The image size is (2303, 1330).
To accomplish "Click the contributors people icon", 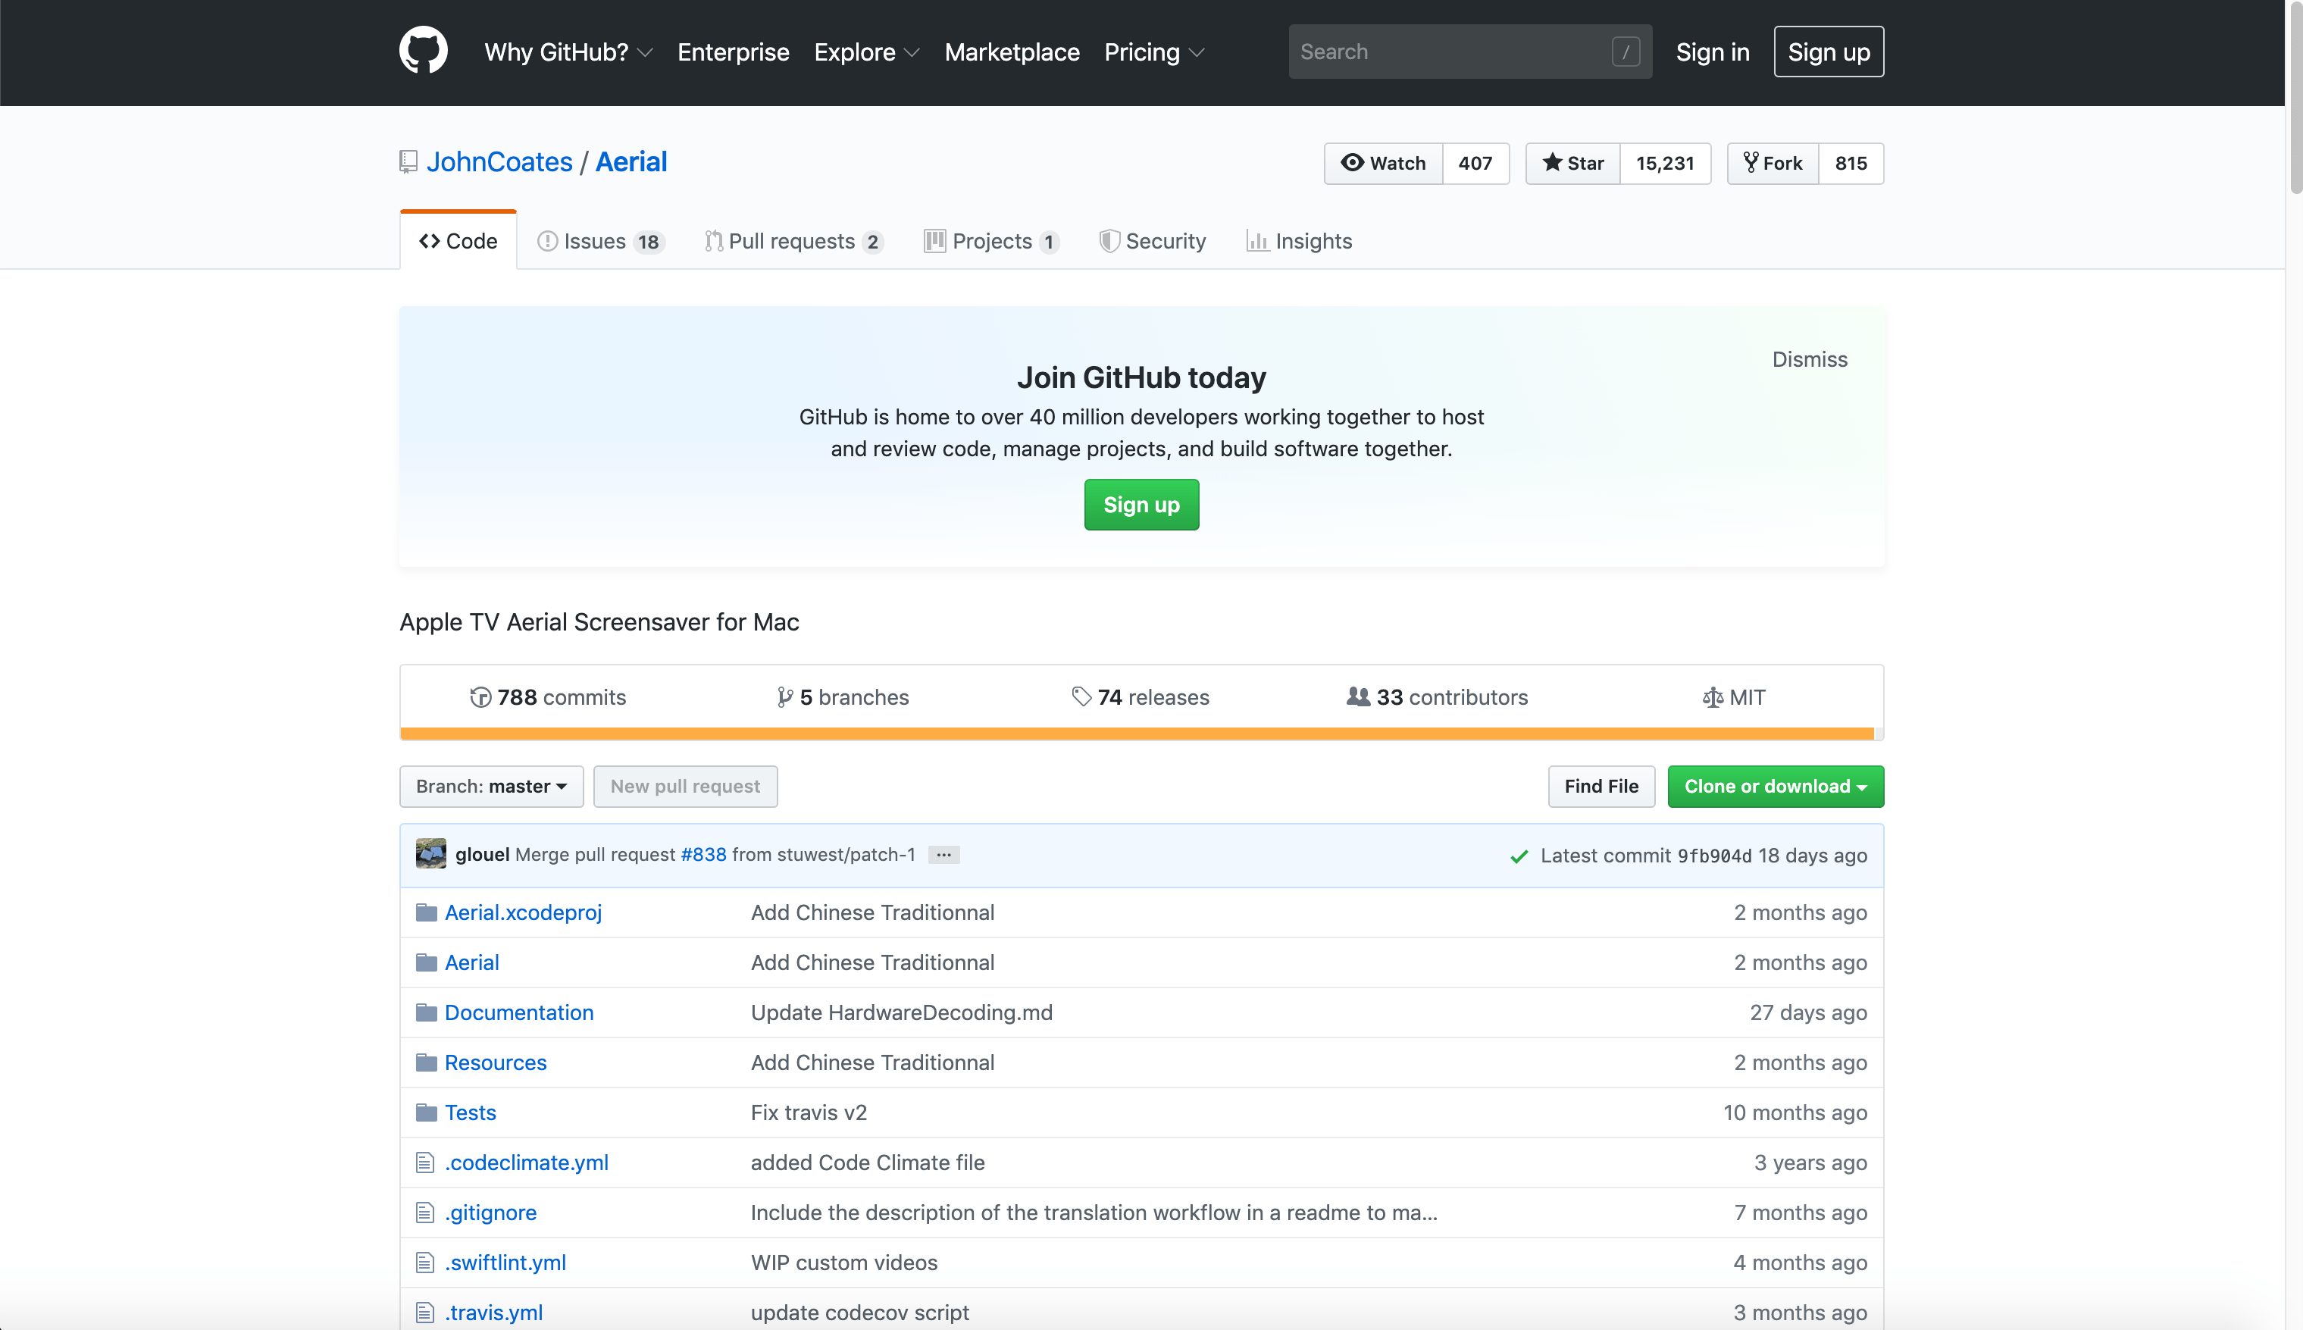I will [x=1358, y=697].
